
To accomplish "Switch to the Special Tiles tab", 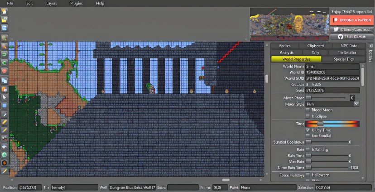I will [344, 59].
